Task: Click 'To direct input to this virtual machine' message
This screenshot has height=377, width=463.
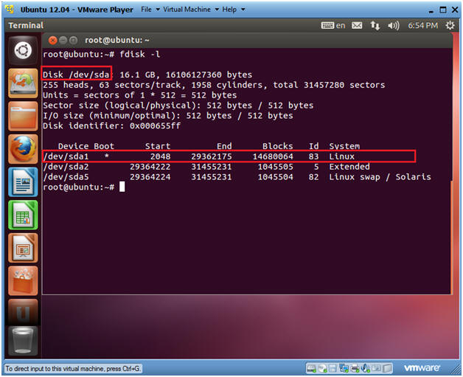Action: [x=73, y=368]
